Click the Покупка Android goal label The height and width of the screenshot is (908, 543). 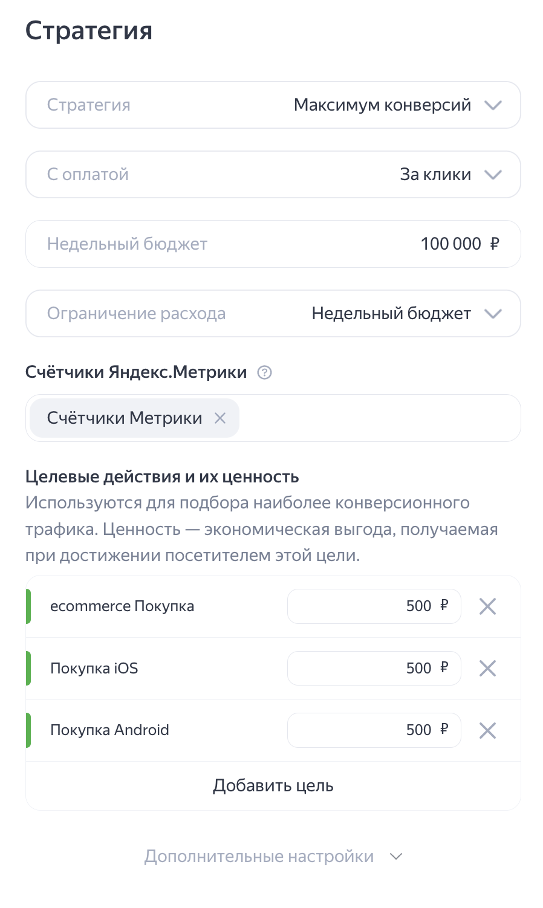pyautogui.click(x=109, y=730)
